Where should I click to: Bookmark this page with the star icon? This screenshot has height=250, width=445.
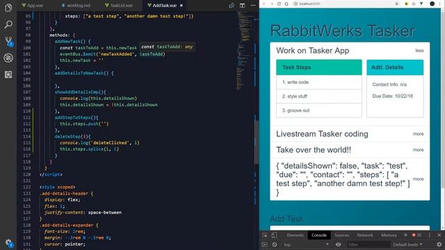click(x=397, y=3)
